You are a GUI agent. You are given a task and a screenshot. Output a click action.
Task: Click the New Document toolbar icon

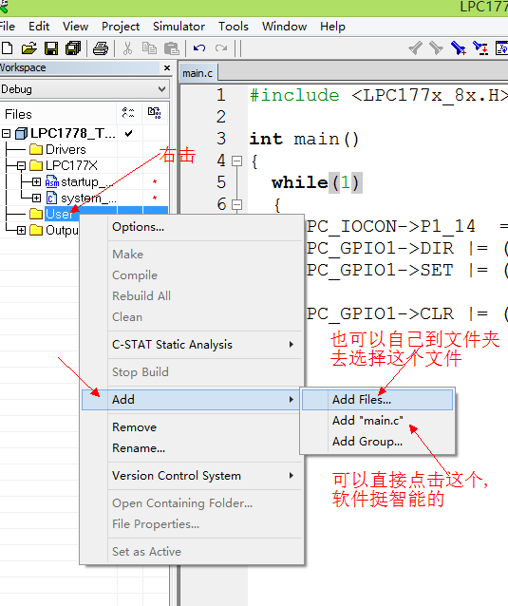click(x=7, y=48)
